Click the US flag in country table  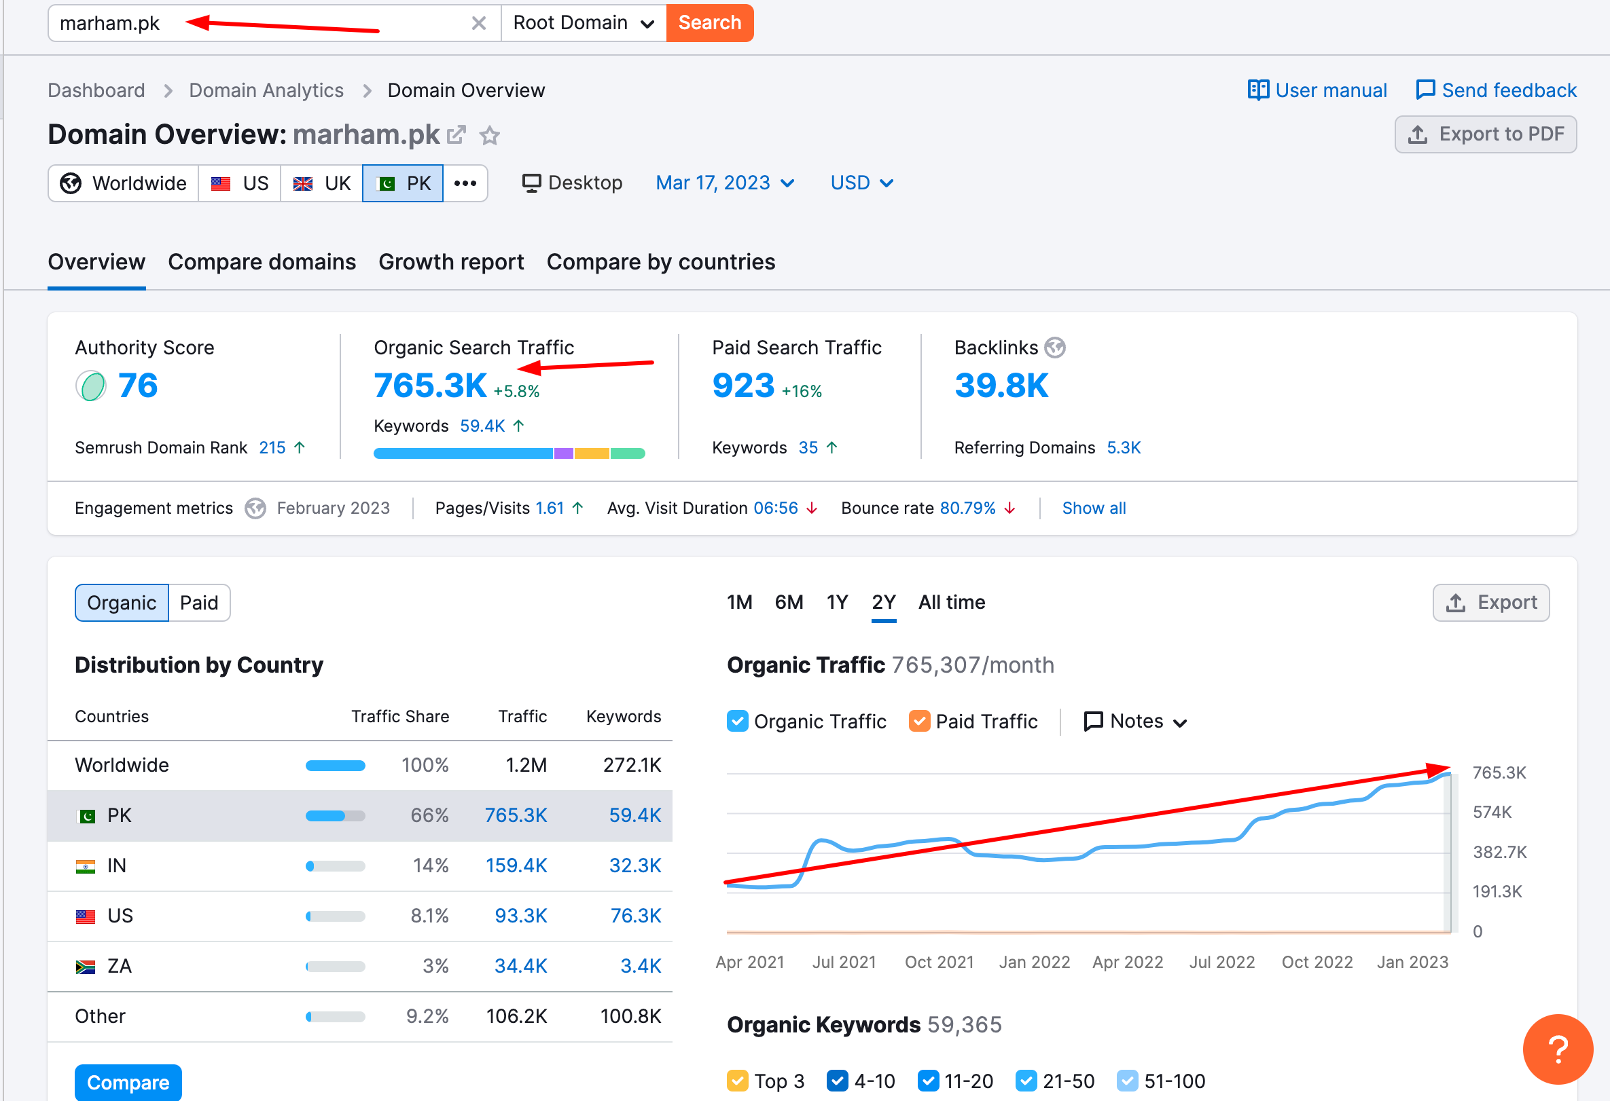pyautogui.click(x=86, y=917)
